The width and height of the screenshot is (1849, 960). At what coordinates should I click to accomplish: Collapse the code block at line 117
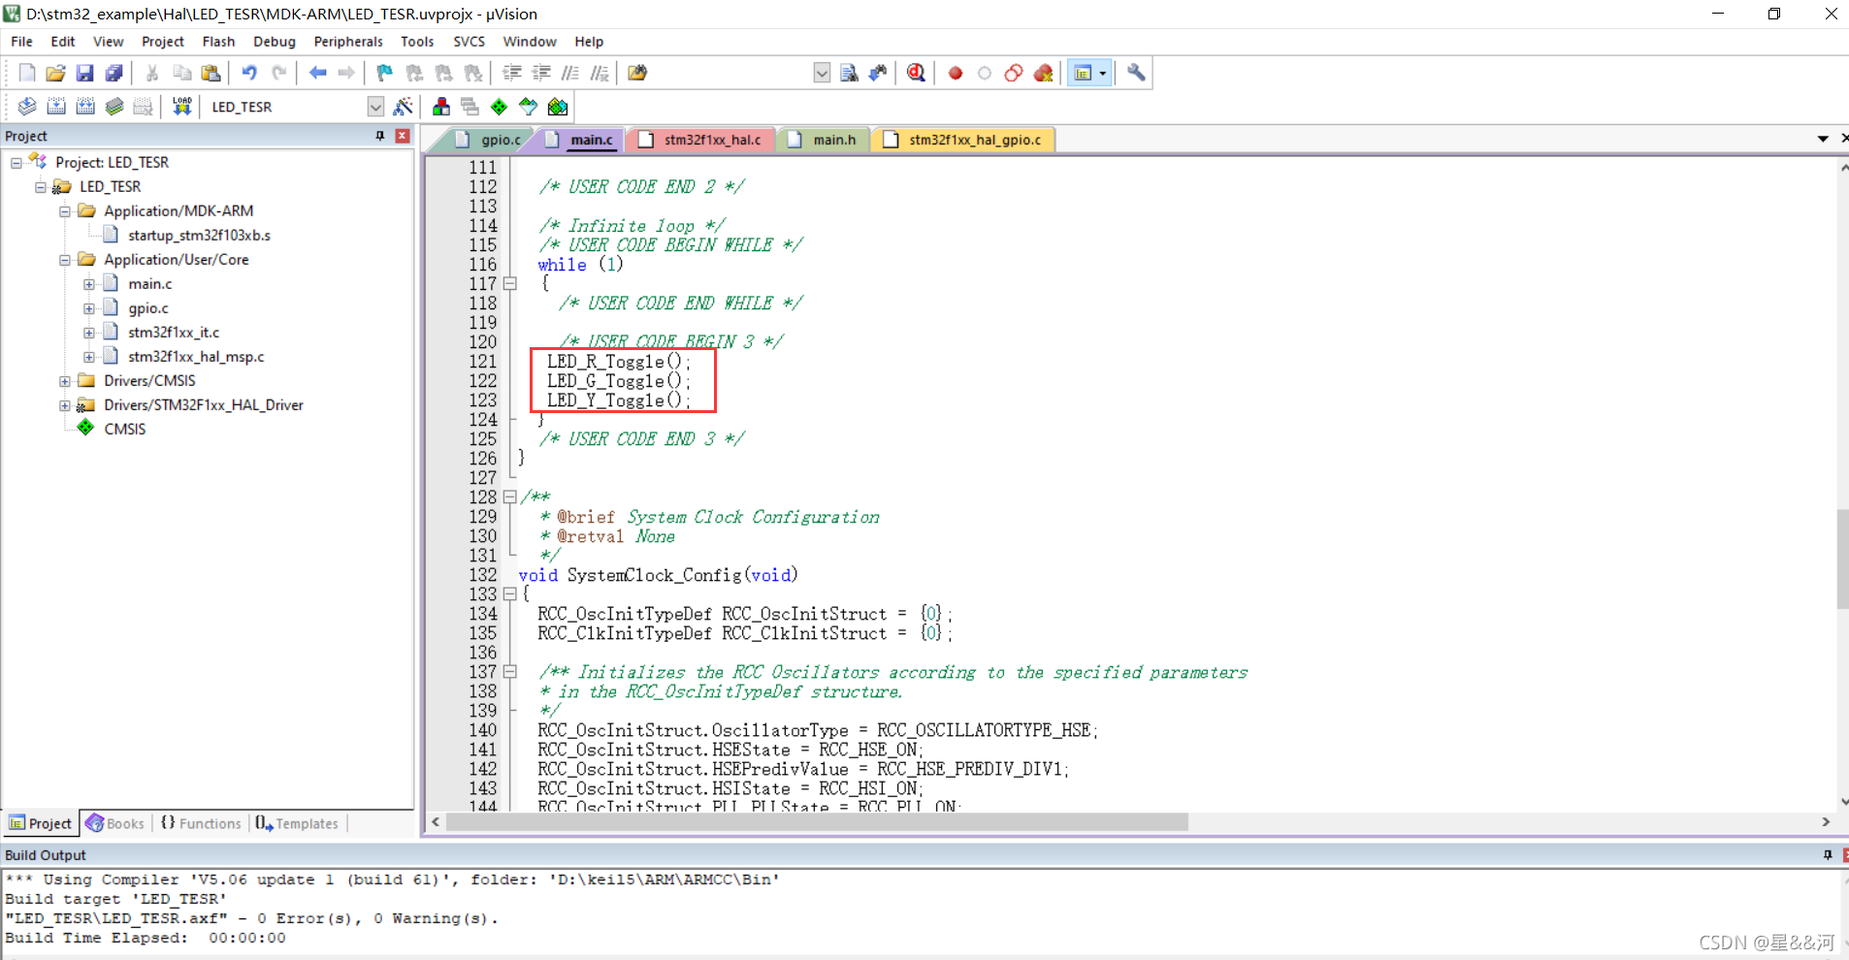510,283
